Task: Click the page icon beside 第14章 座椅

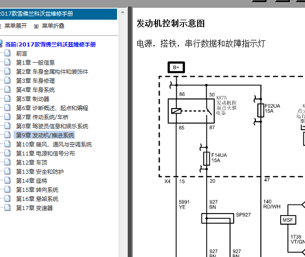Action: click(x=8, y=180)
